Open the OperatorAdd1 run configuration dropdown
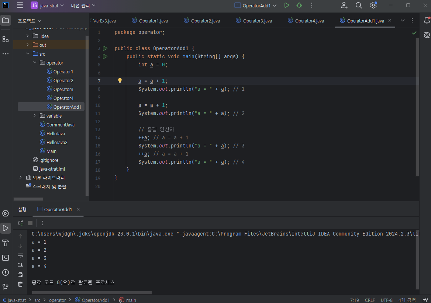Image resolution: width=431 pixels, height=303 pixels. pyautogui.click(x=256, y=5)
